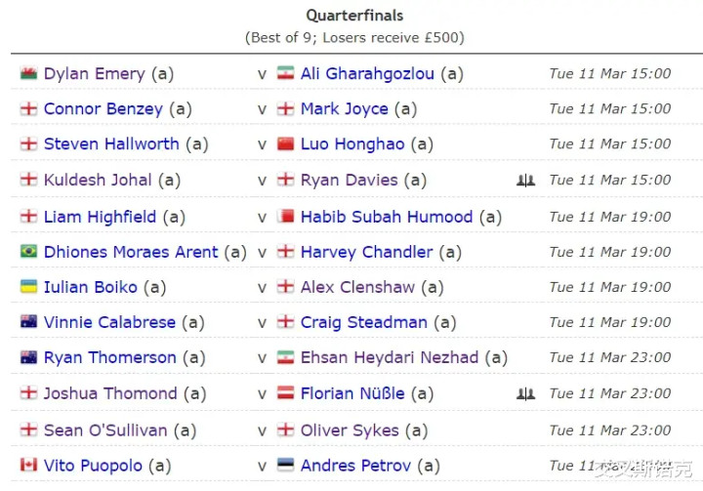This screenshot has width=703, height=491.
Task: Click the Estonia flag beside Andres Petrov
Action: point(285,465)
